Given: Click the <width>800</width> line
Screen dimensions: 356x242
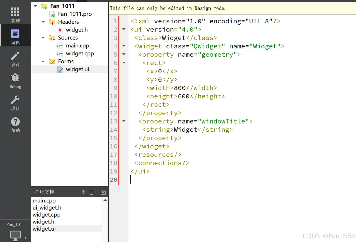Looking at the screenshot, I should pyautogui.click(x=182, y=88).
